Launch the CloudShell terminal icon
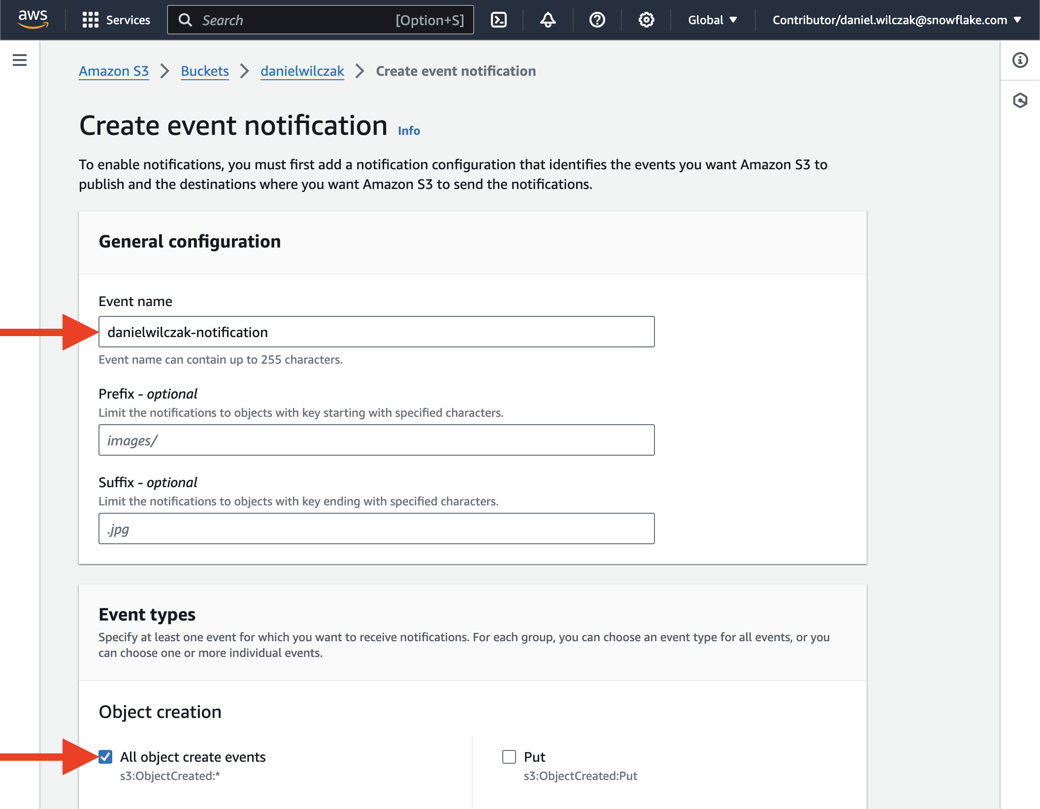 click(498, 20)
